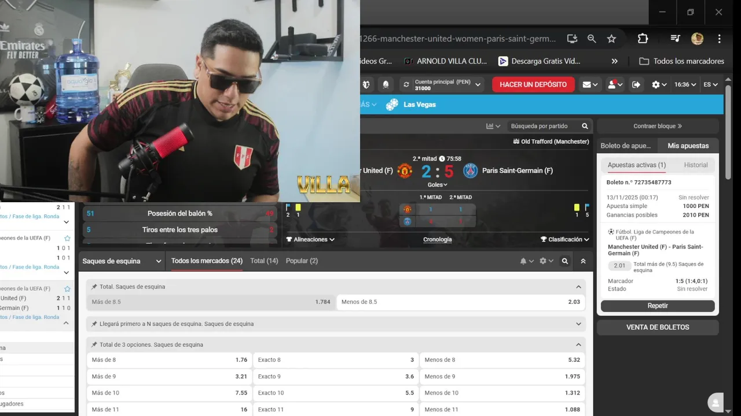This screenshot has width=741, height=416.
Task: Open the ES language dropdown
Action: tap(710, 84)
